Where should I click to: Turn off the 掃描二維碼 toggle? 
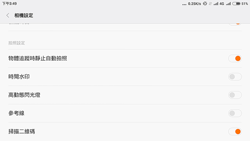point(235,132)
